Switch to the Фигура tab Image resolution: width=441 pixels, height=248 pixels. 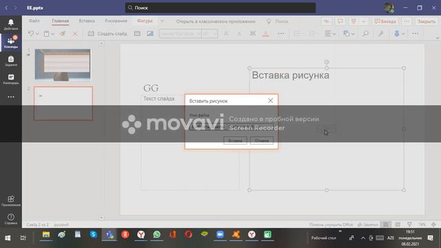145,21
